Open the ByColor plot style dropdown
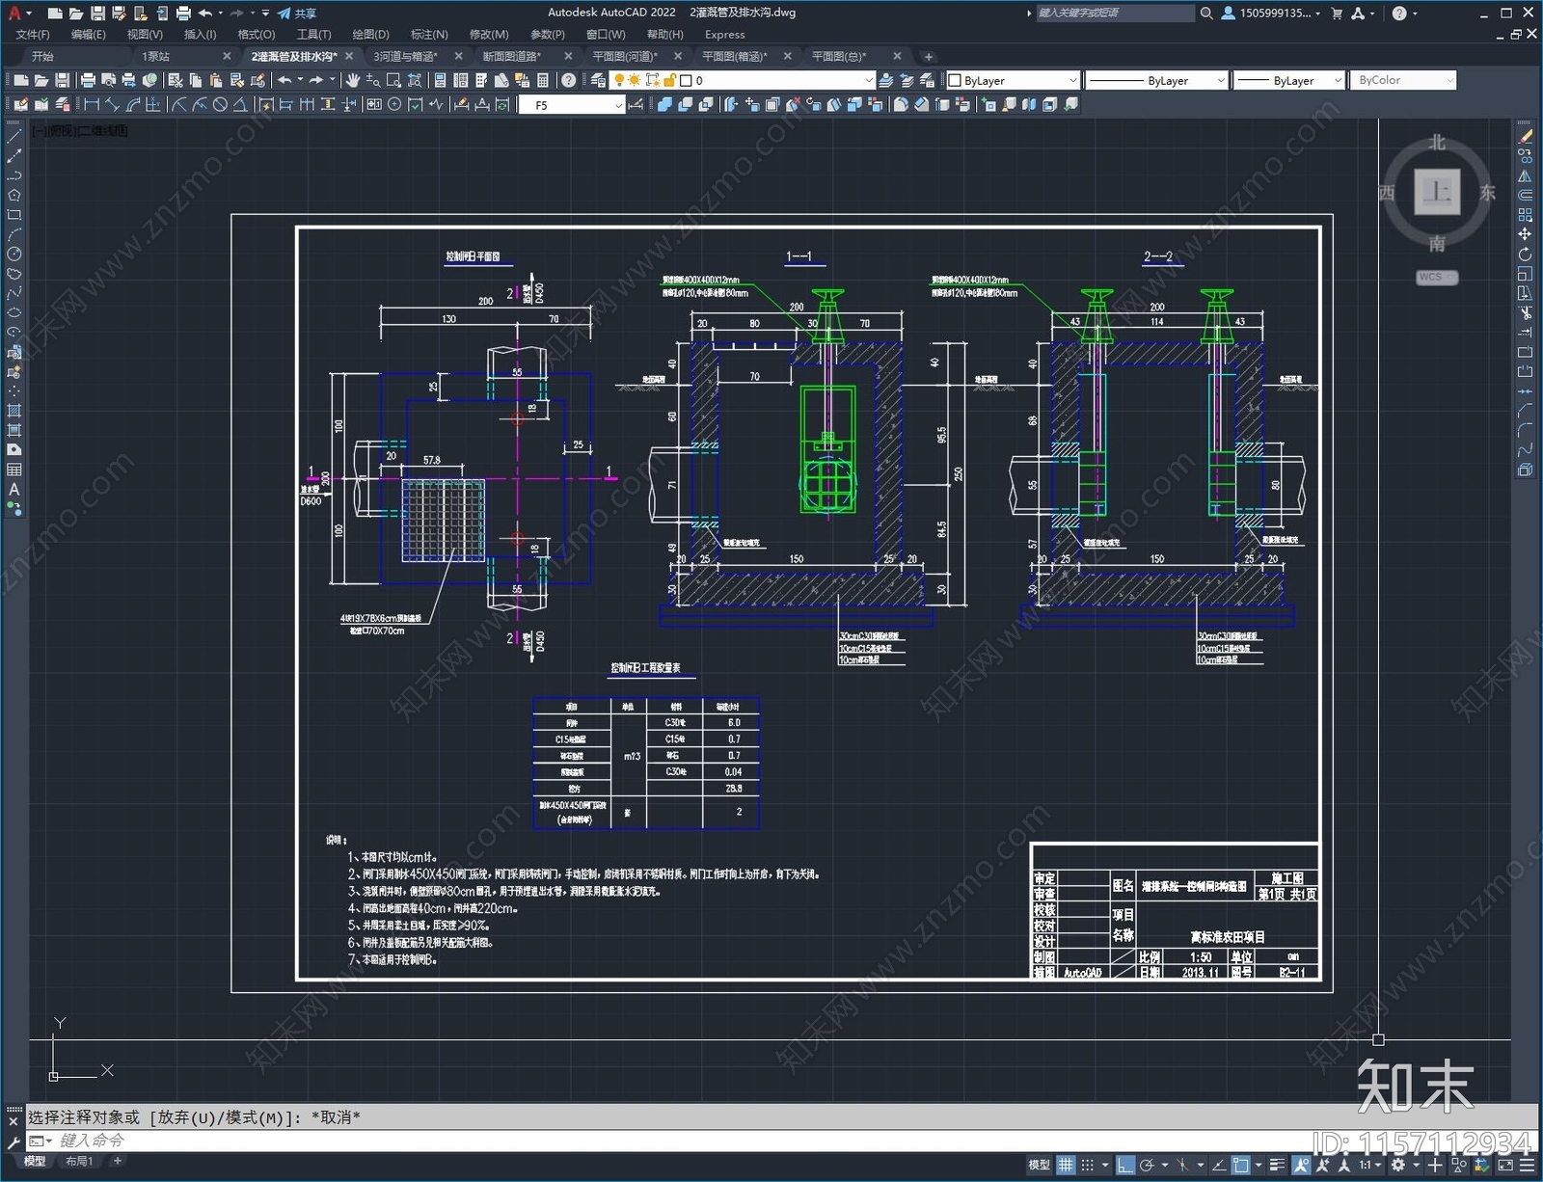The image size is (1543, 1182). [1403, 80]
